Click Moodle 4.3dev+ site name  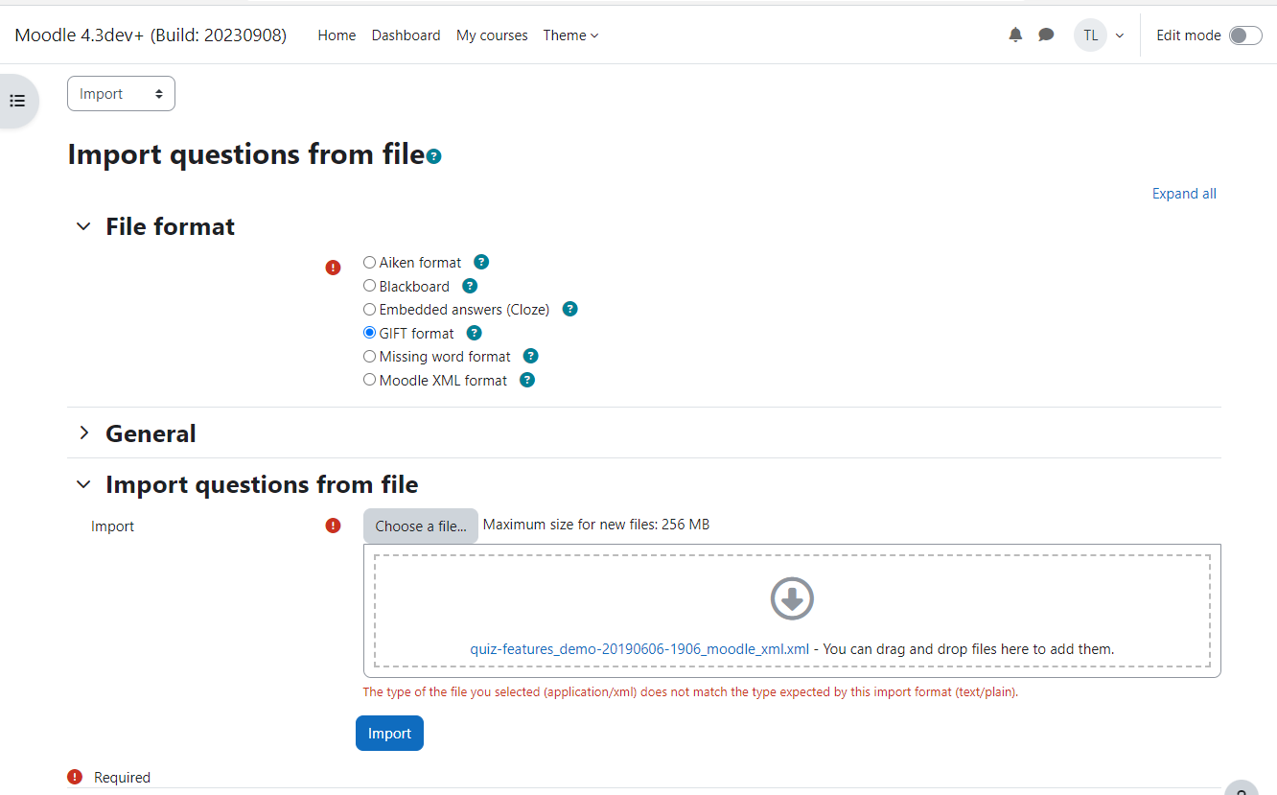coord(151,35)
